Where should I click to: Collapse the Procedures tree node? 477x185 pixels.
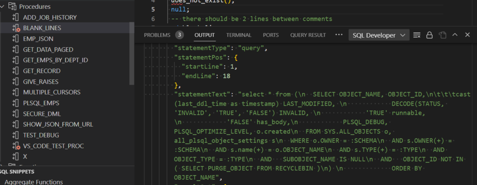[2, 7]
